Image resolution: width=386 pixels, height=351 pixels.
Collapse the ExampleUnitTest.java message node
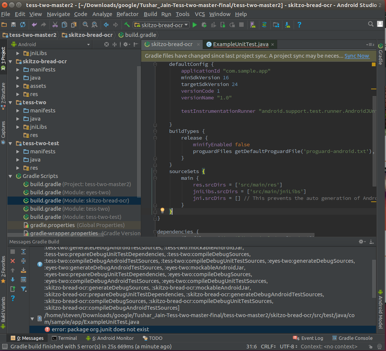[x=32, y=319]
